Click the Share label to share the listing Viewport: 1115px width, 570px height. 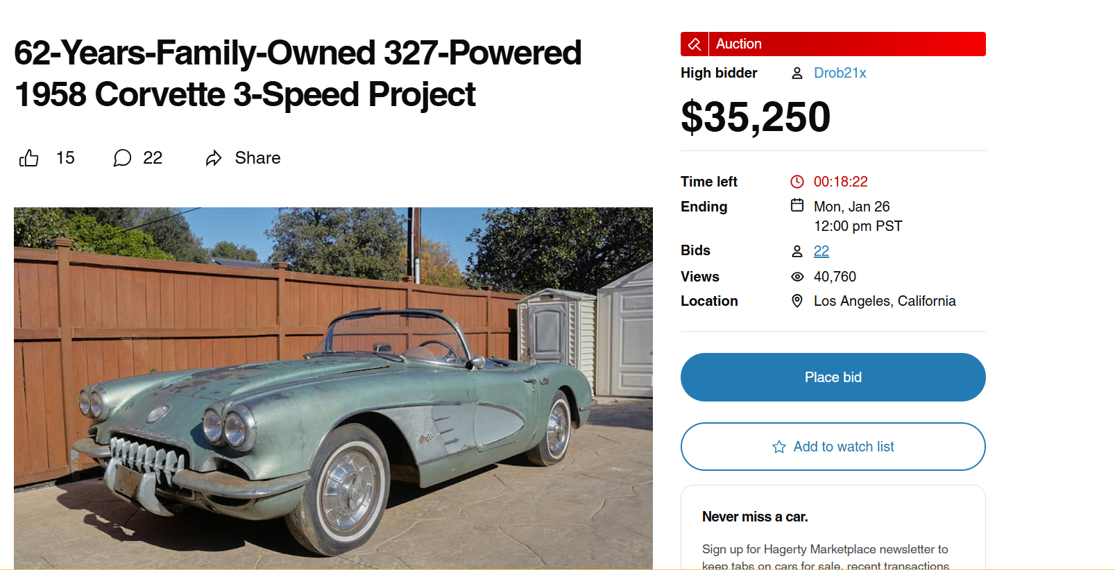click(257, 158)
